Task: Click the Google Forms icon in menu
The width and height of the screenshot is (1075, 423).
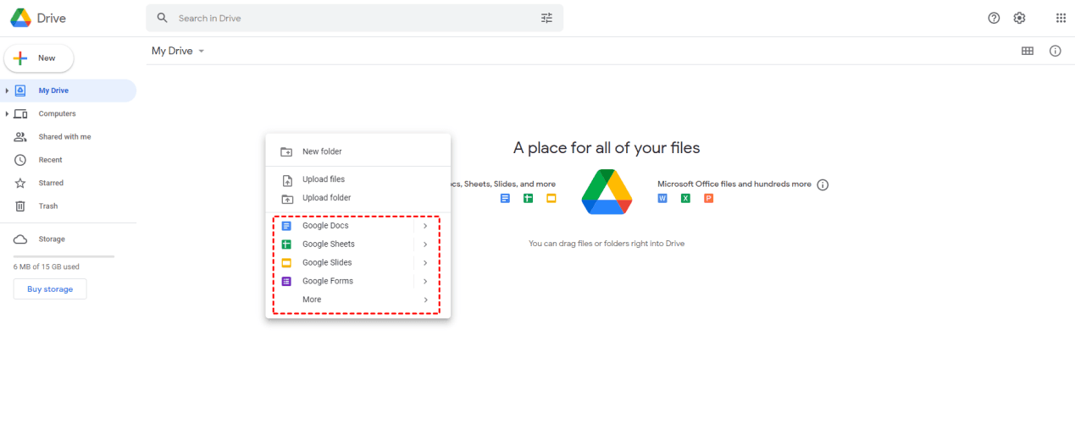Action: tap(286, 282)
